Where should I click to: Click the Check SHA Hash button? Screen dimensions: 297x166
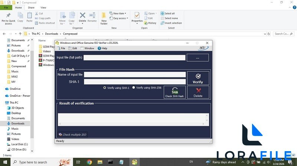coord(174,92)
